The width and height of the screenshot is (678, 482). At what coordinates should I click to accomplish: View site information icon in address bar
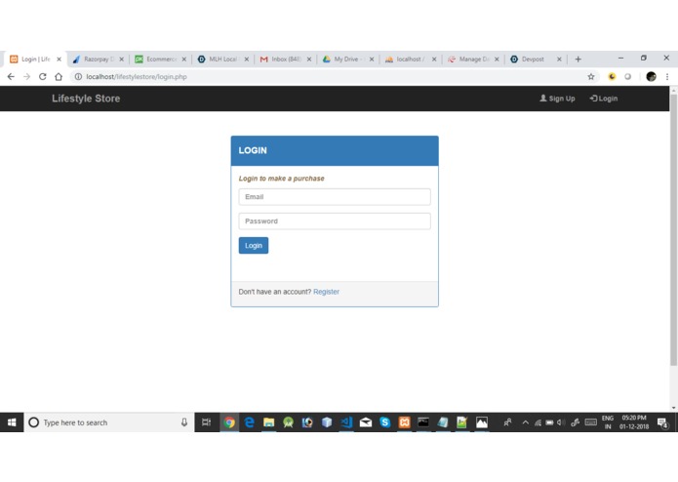tap(78, 76)
